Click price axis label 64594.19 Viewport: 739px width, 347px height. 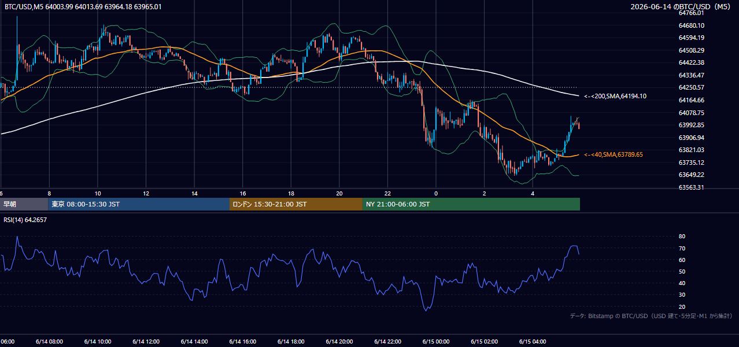tap(691, 38)
